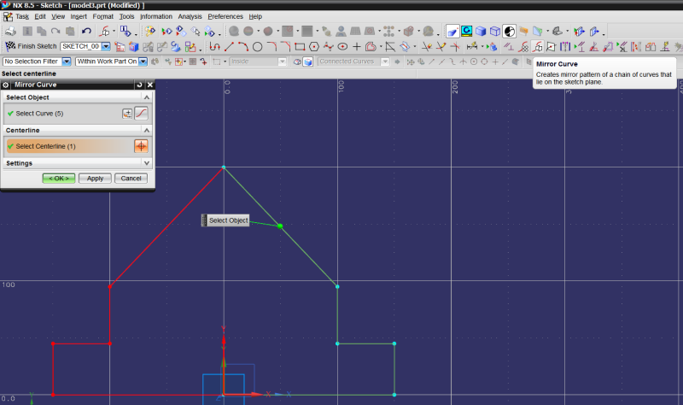Open the Analysis menu
This screenshot has width=683, height=405.
click(190, 16)
